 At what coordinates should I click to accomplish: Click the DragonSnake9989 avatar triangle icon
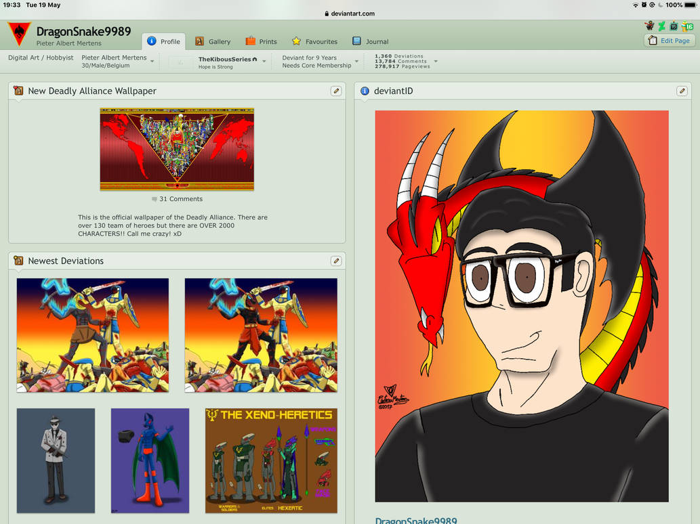click(19, 34)
